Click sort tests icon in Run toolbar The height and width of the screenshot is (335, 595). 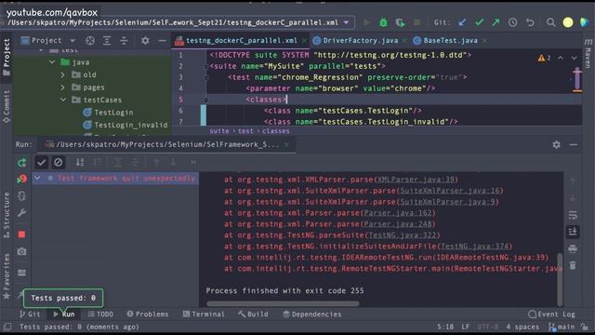point(80,163)
